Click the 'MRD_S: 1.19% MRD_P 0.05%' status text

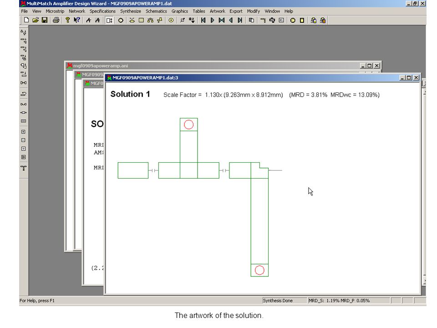[x=339, y=301]
